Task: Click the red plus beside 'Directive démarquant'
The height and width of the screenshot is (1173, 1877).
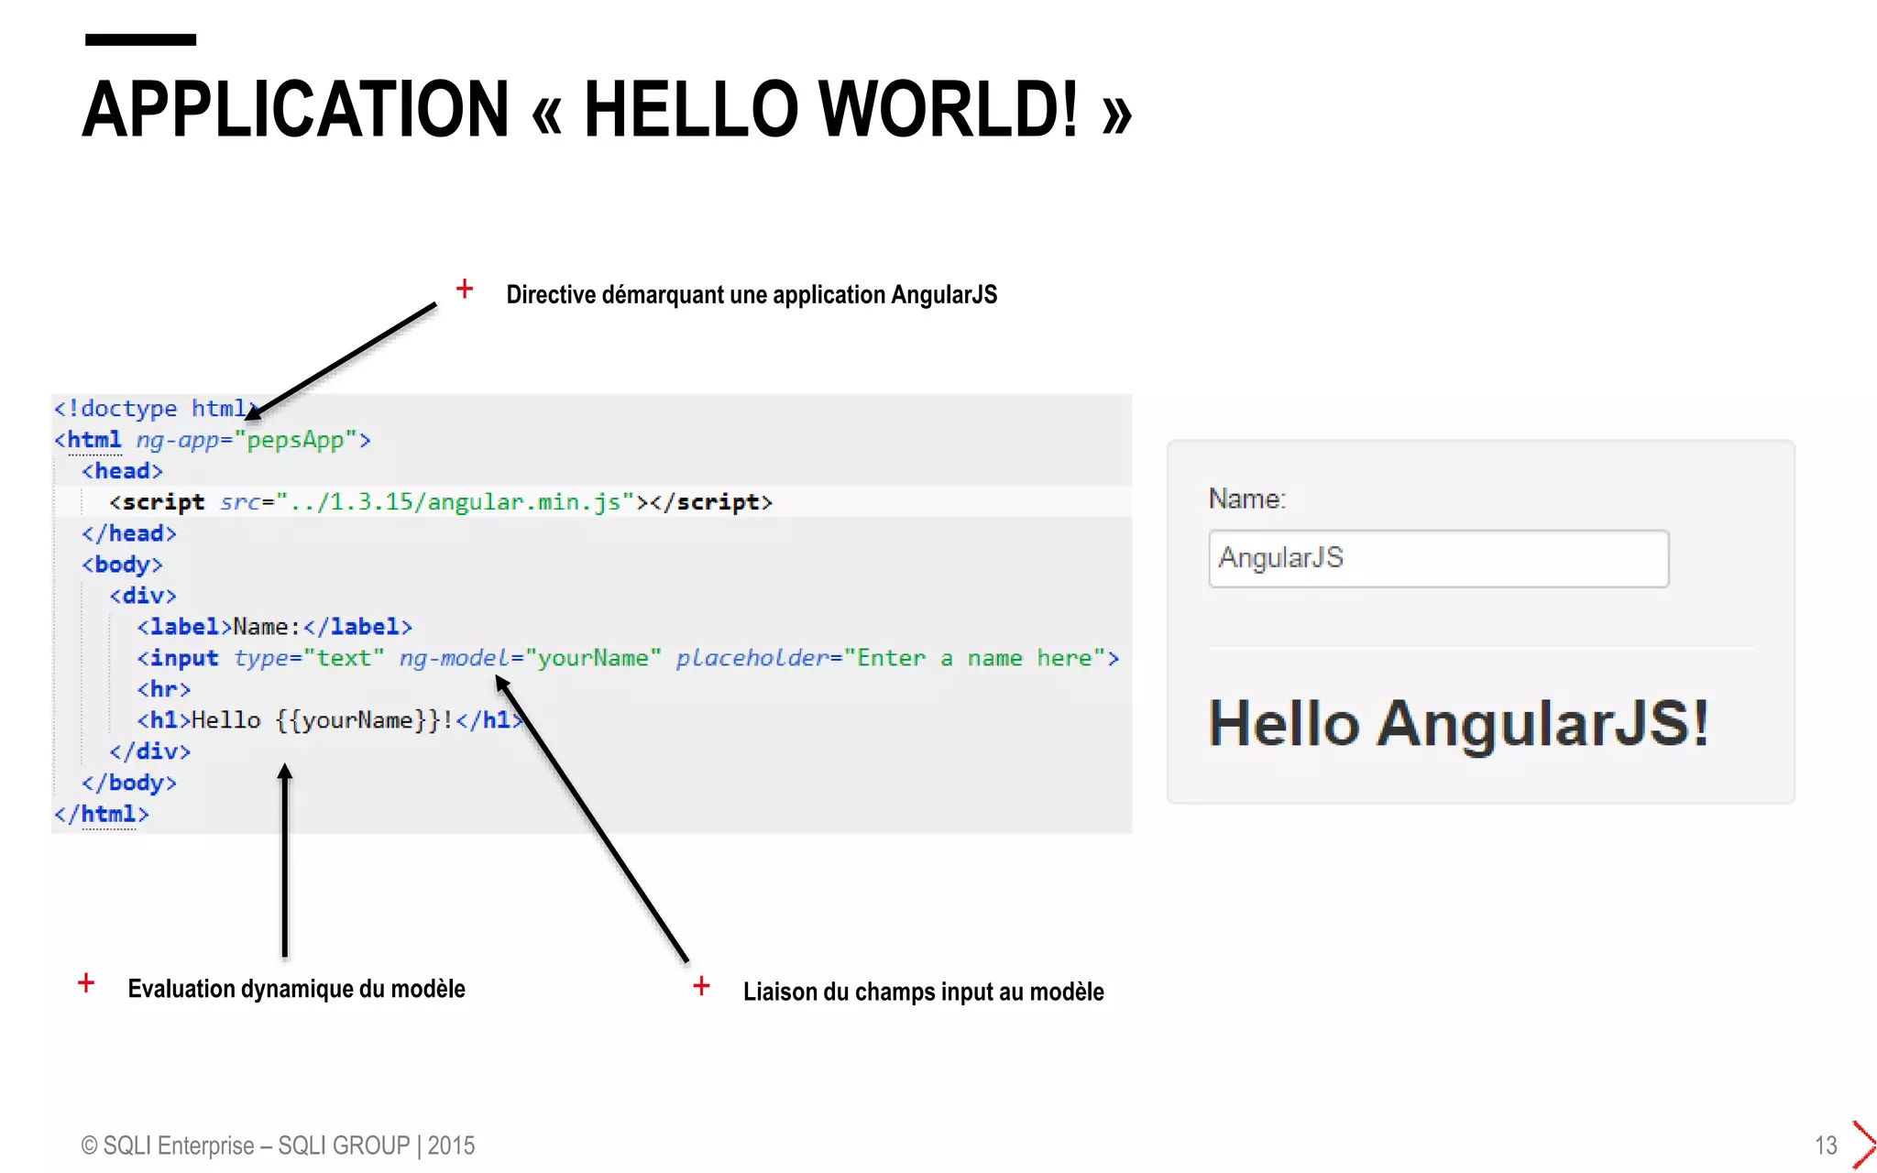Action: click(465, 289)
